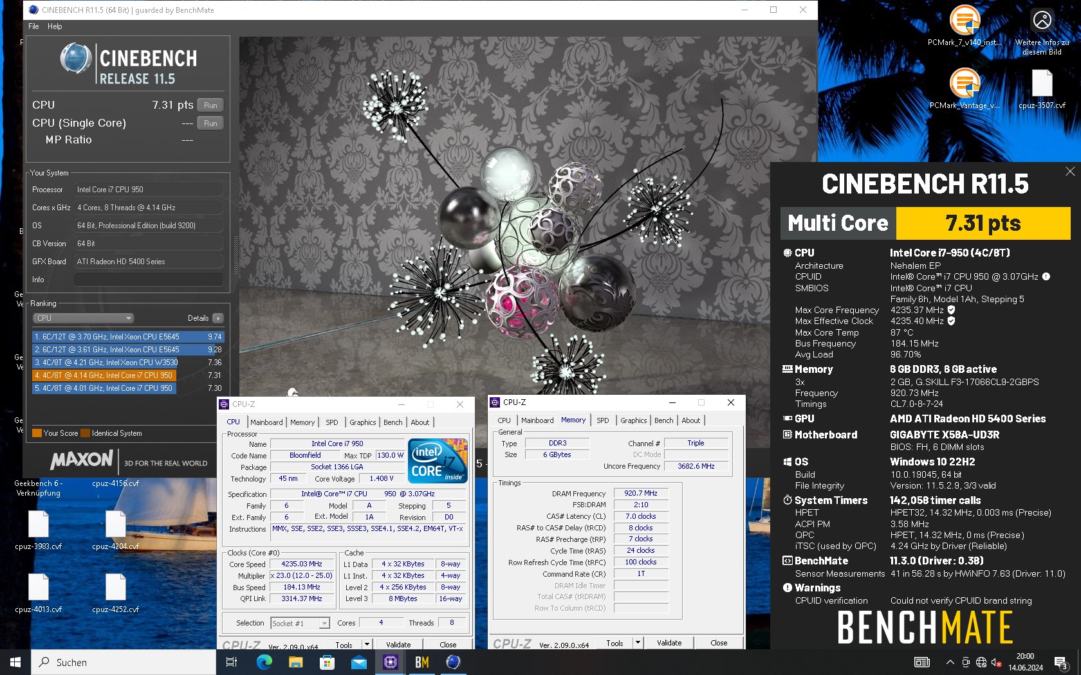Screen dimensions: 1081x675
Task: Open cpuz-3983.cvf desktop file
Action: coord(39,530)
